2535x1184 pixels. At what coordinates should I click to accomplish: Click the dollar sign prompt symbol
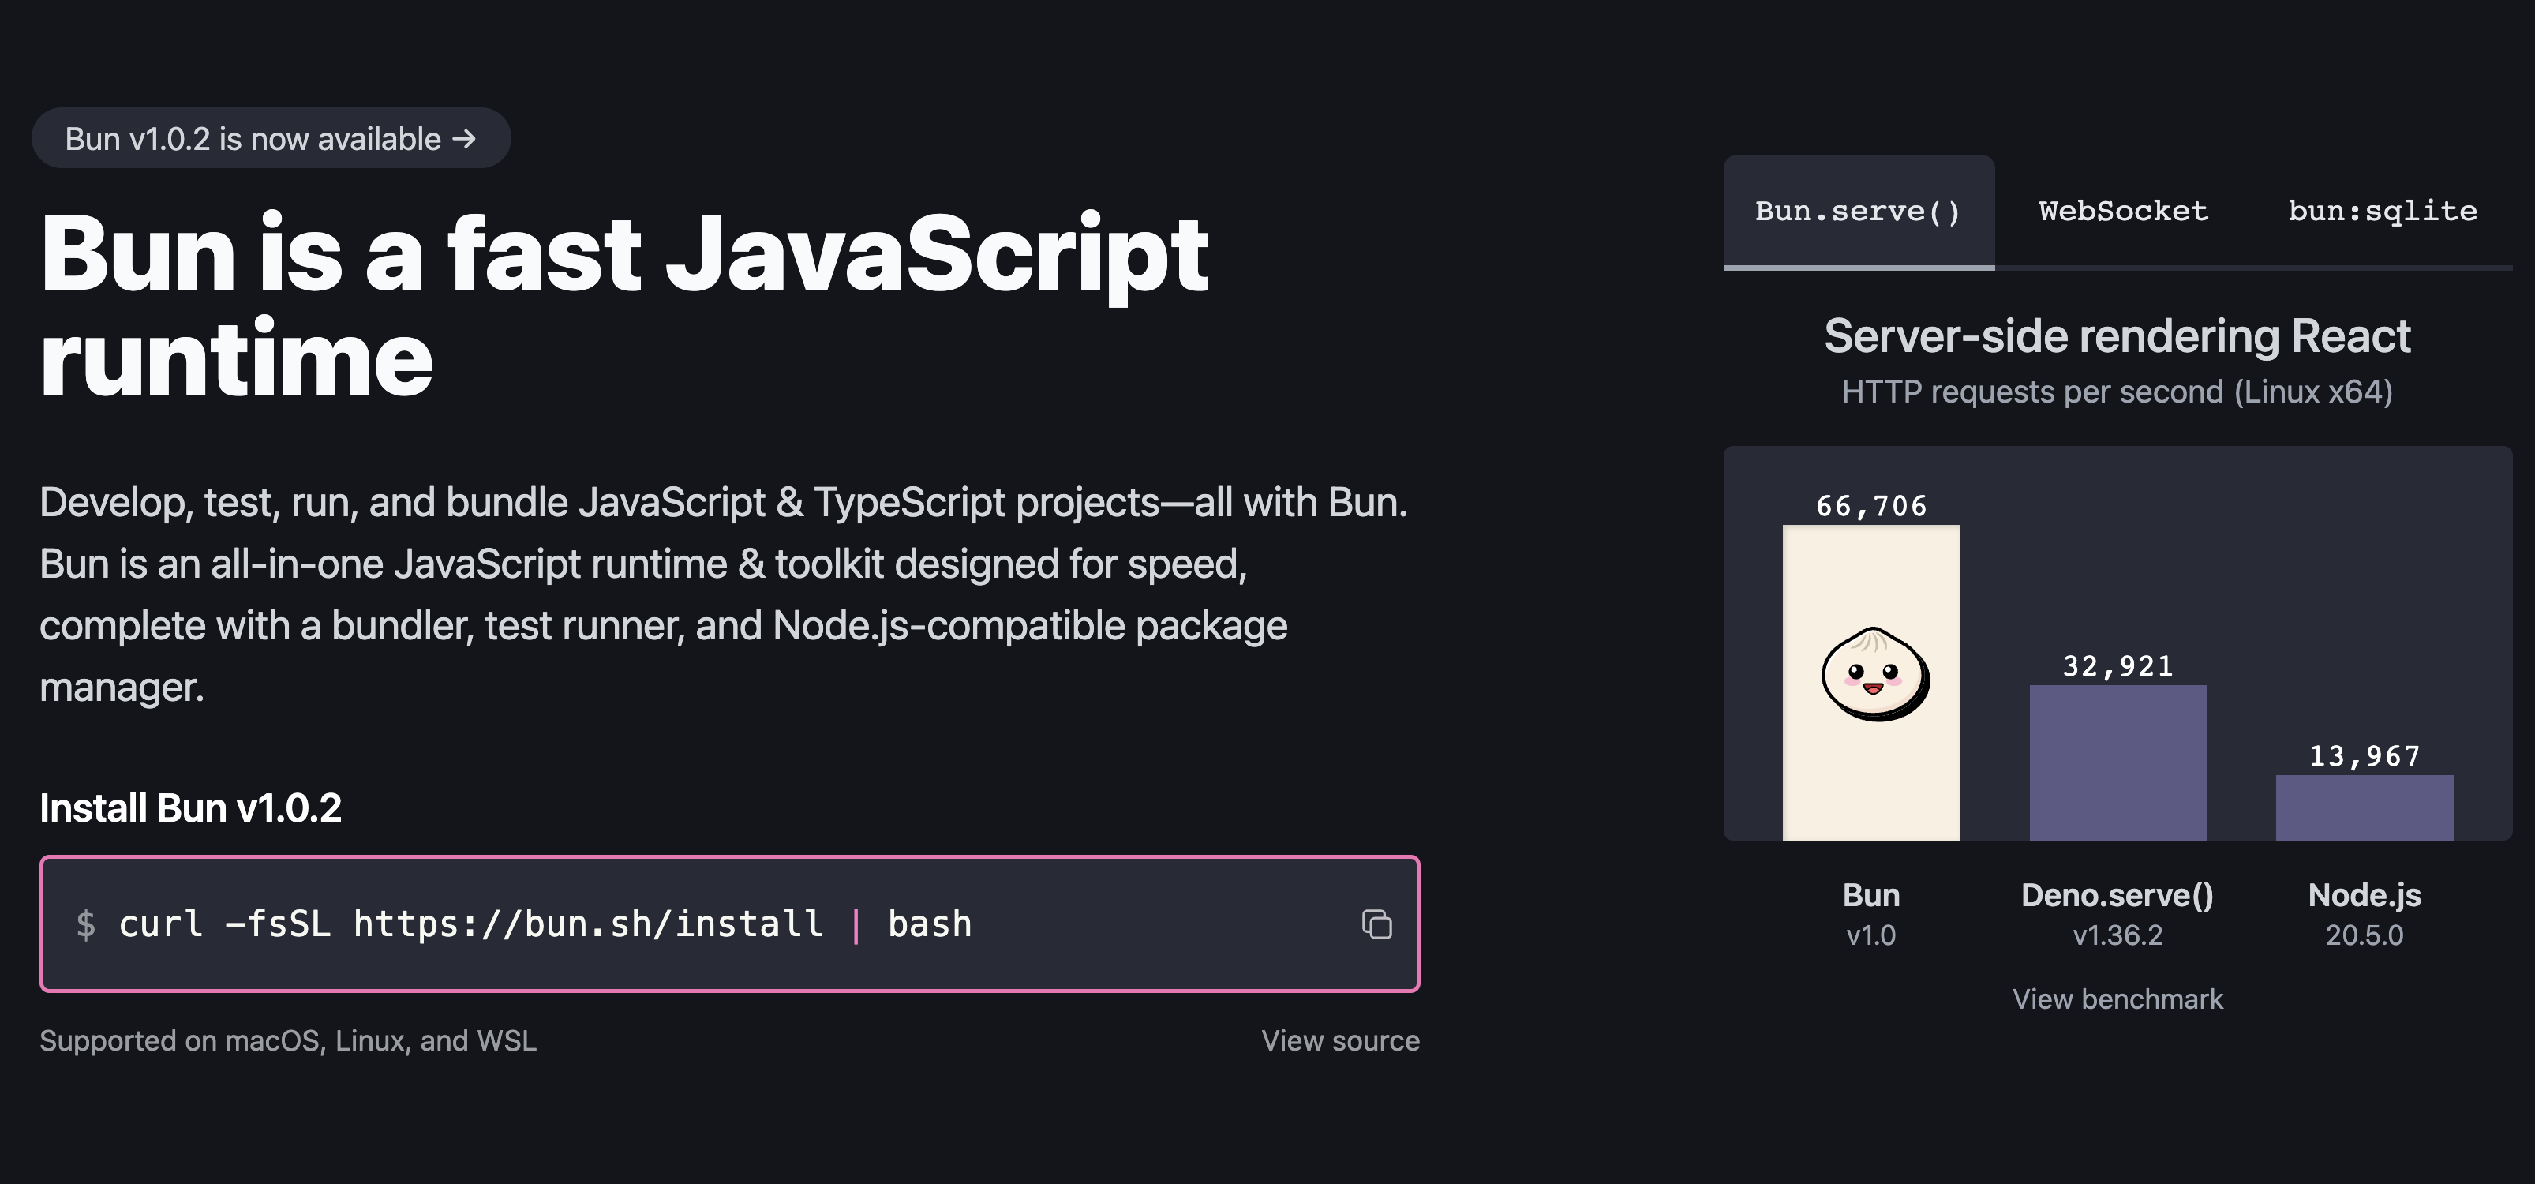pos(85,924)
